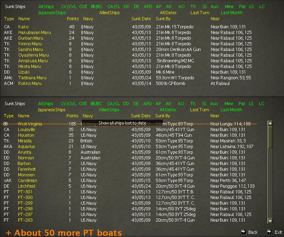Screen dimensions: 284x237
Task: Sort lower list by Sunk By header
Action: point(162,116)
